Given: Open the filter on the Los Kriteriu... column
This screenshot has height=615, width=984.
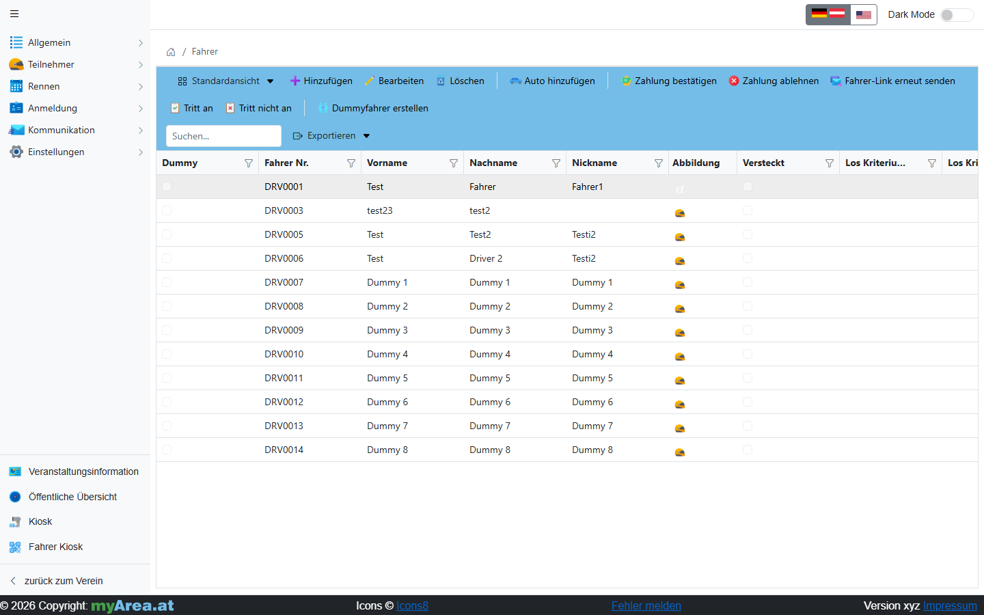Looking at the screenshot, I should point(932,163).
